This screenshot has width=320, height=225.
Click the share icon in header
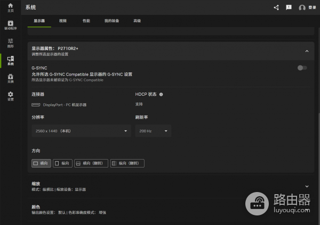pyautogui.click(x=276, y=7)
